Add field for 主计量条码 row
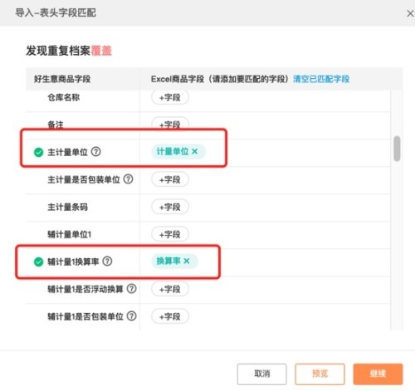Image resolution: width=415 pixels, height=391 pixels. 170,207
